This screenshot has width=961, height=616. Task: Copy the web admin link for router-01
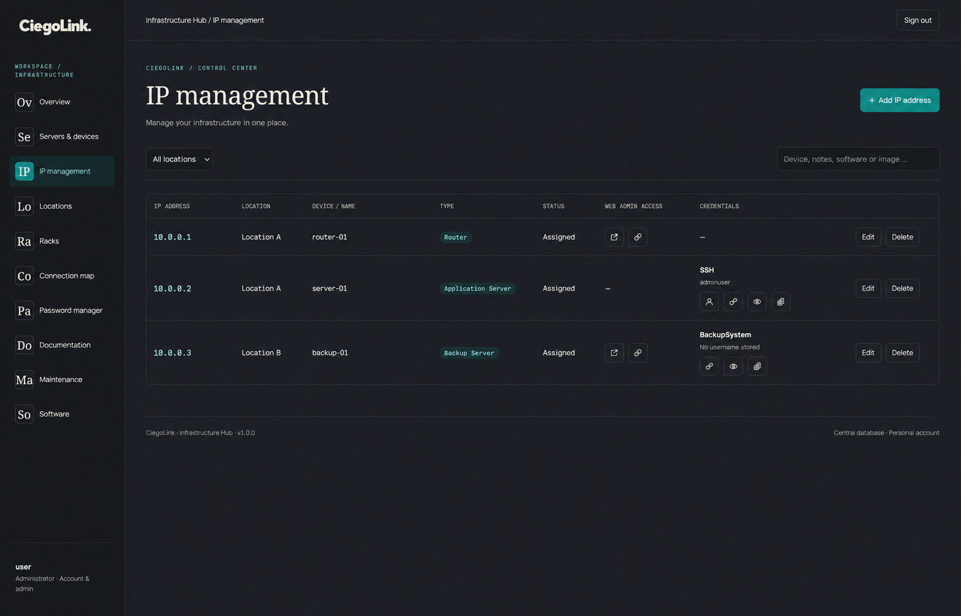[x=638, y=237]
